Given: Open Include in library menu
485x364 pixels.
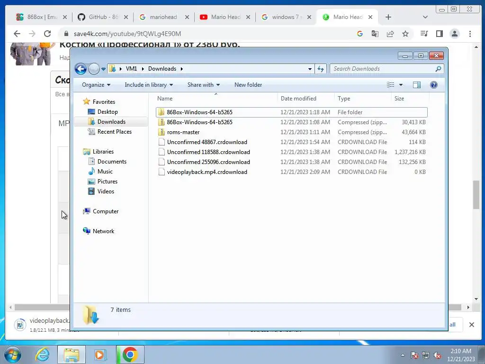Looking at the screenshot, I should click(x=148, y=85).
